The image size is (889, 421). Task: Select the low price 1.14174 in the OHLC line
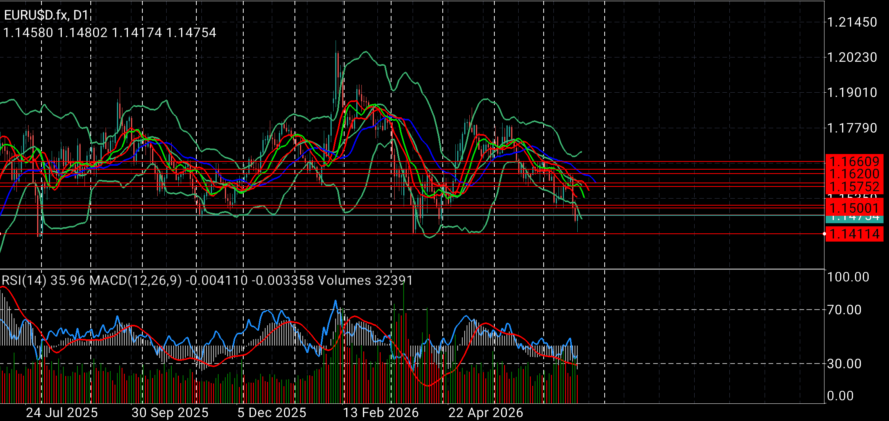click(137, 32)
